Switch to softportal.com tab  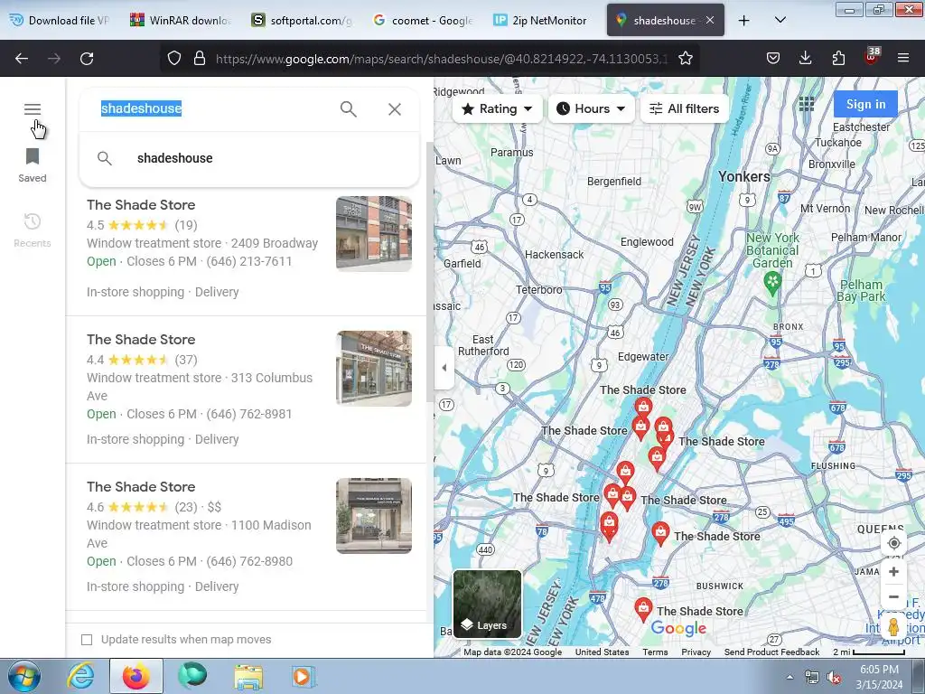(x=302, y=20)
